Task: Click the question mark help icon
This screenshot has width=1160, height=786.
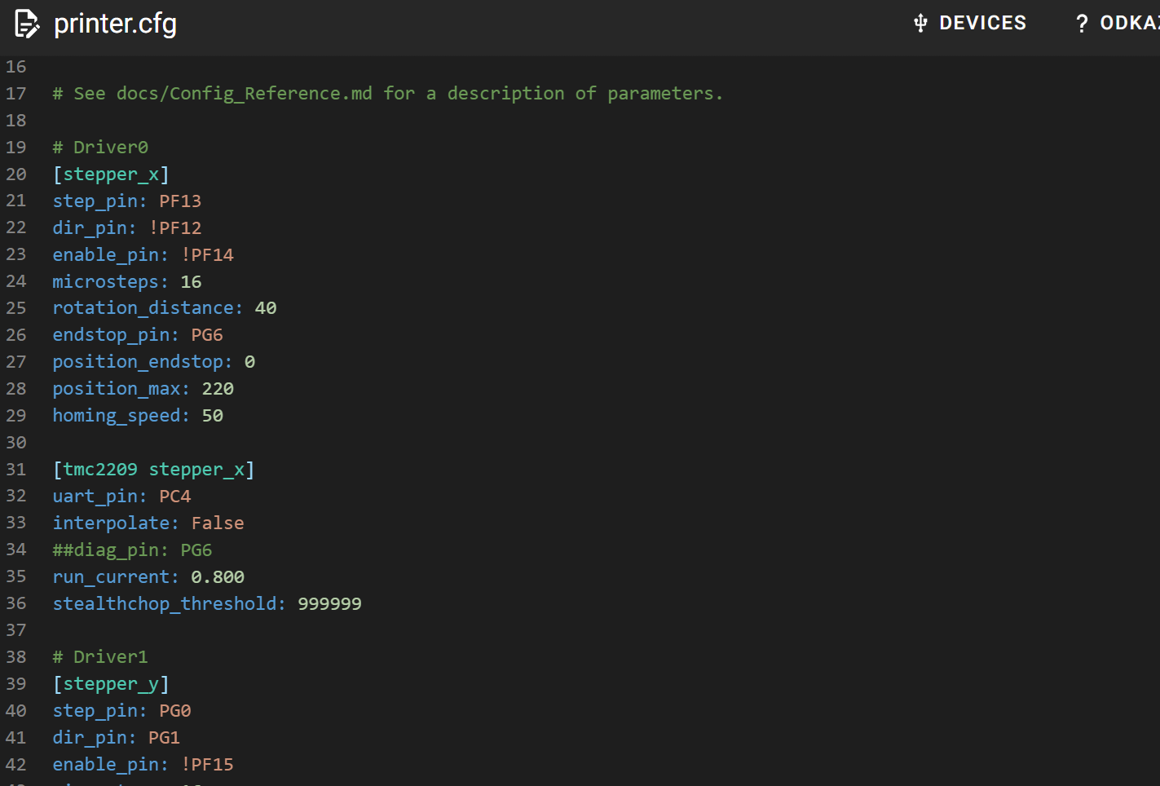Action: (x=1082, y=24)
